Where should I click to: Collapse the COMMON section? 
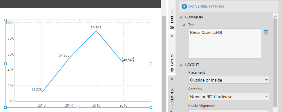click(x=181, y=17)
